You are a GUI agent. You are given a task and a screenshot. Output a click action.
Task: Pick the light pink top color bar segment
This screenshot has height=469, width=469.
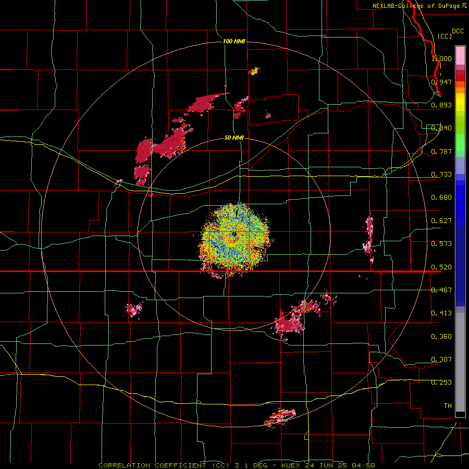tap(460, 56)
